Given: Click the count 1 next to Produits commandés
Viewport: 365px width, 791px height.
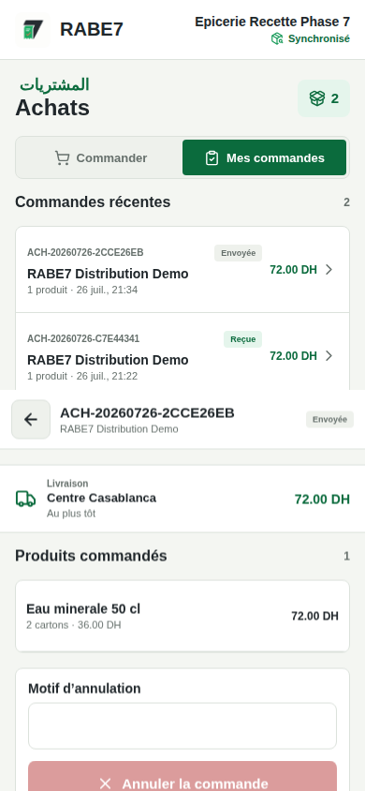Looking at the screenshot, I should pyautogui.click(x=346, y=557).
